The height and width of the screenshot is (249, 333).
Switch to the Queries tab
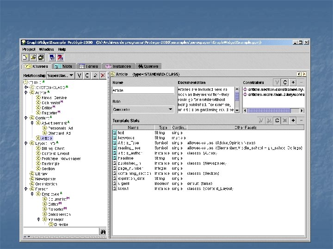pos(148,66)
